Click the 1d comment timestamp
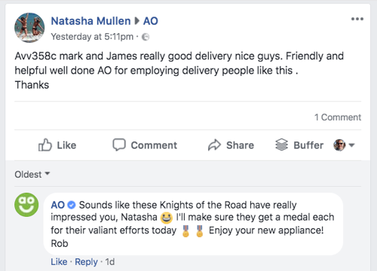 [x=110, y=262]
